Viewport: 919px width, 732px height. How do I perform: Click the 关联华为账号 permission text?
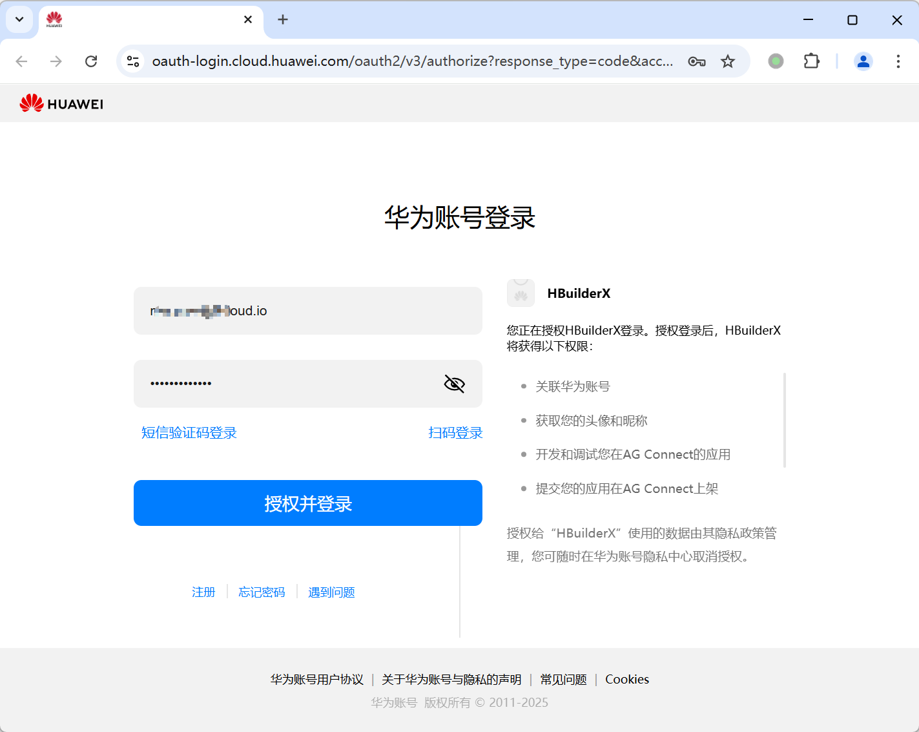tap(573, 387)
